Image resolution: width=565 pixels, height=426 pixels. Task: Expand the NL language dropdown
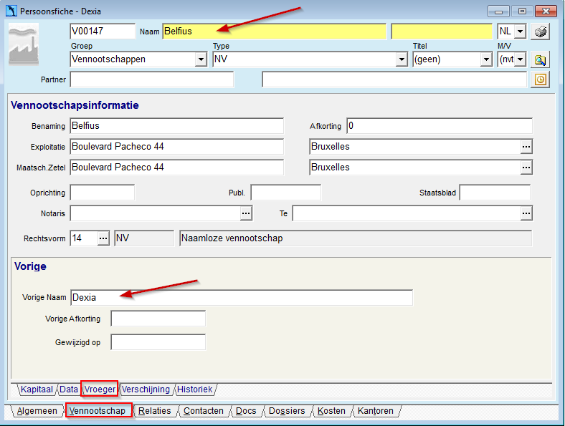pos(520,32)
